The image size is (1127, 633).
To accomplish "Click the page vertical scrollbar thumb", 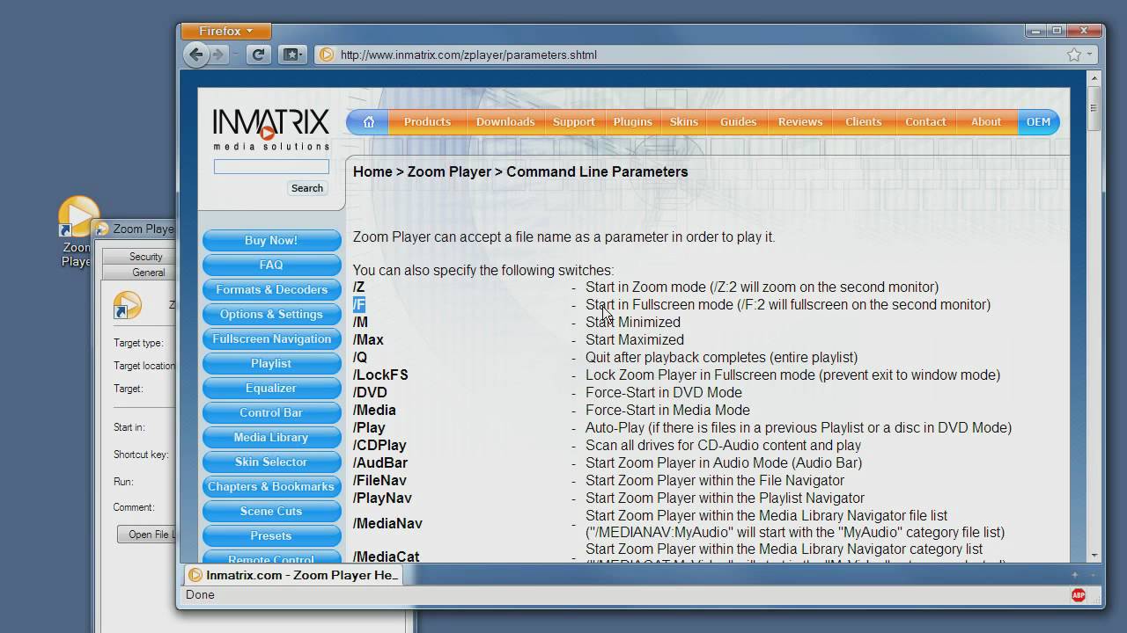I will 1094,107.
